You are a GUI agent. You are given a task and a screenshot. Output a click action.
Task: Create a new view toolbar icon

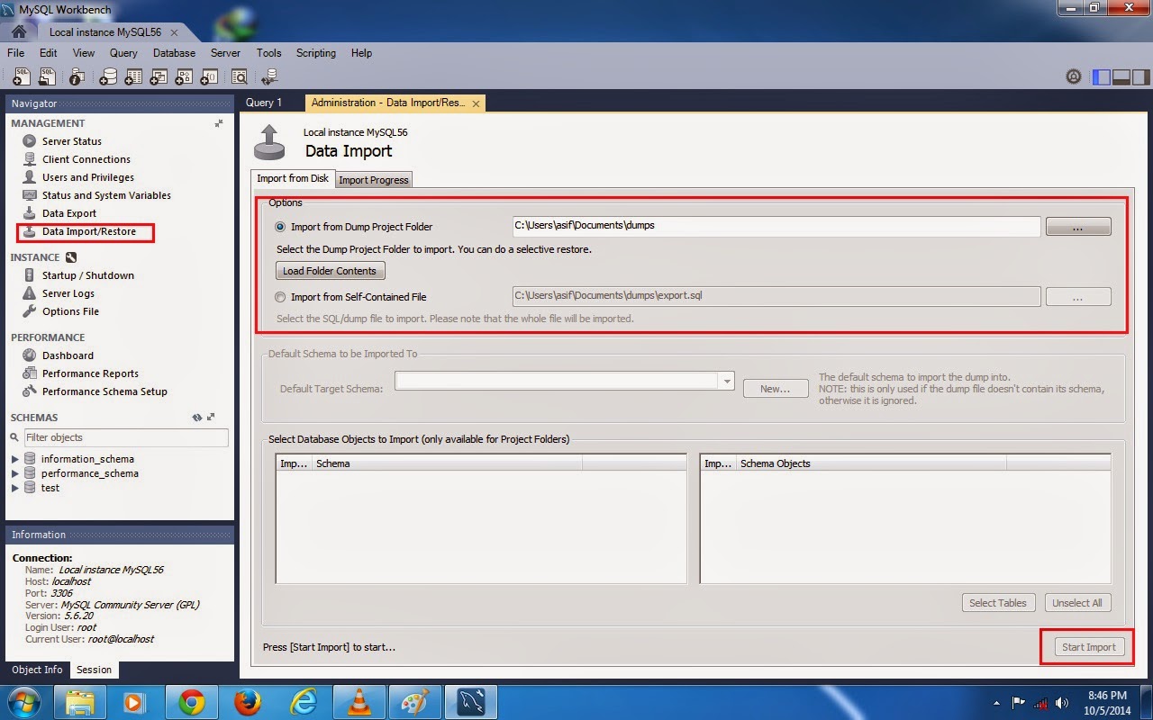tap(159, 77)
